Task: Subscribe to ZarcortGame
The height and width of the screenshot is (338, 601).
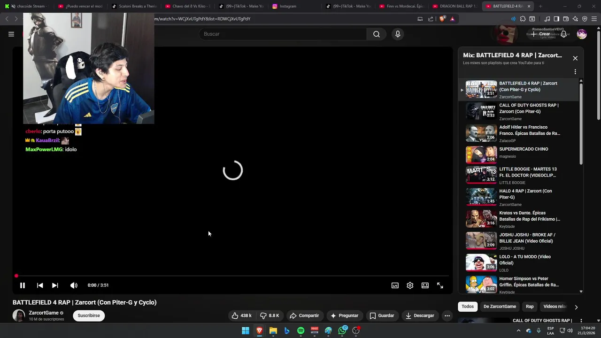Action: coord(89,315)
